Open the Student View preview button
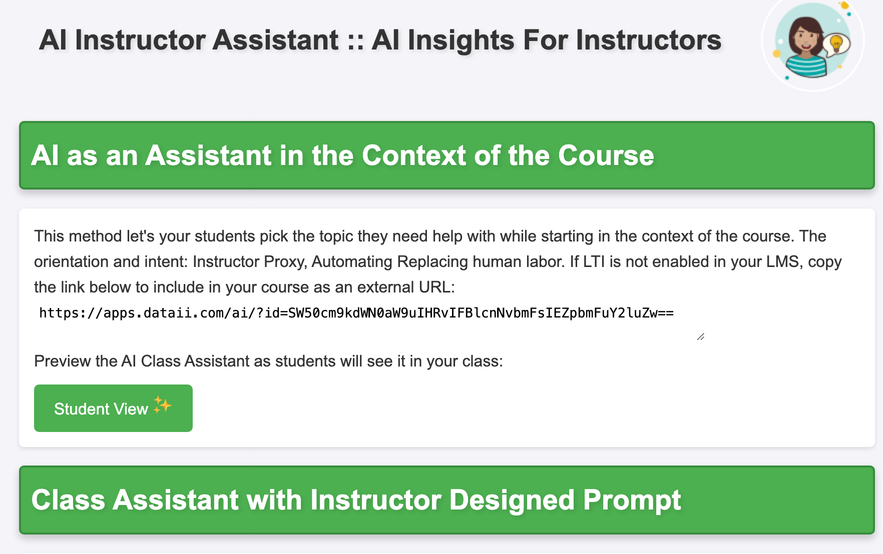 (x=113, y=408)
